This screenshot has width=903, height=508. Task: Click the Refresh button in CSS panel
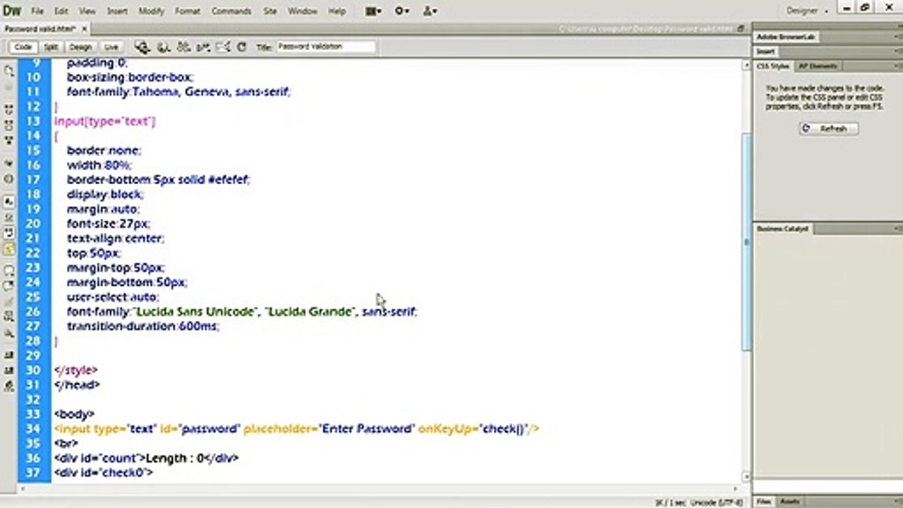pyautogui.click(x=828, y=128)
